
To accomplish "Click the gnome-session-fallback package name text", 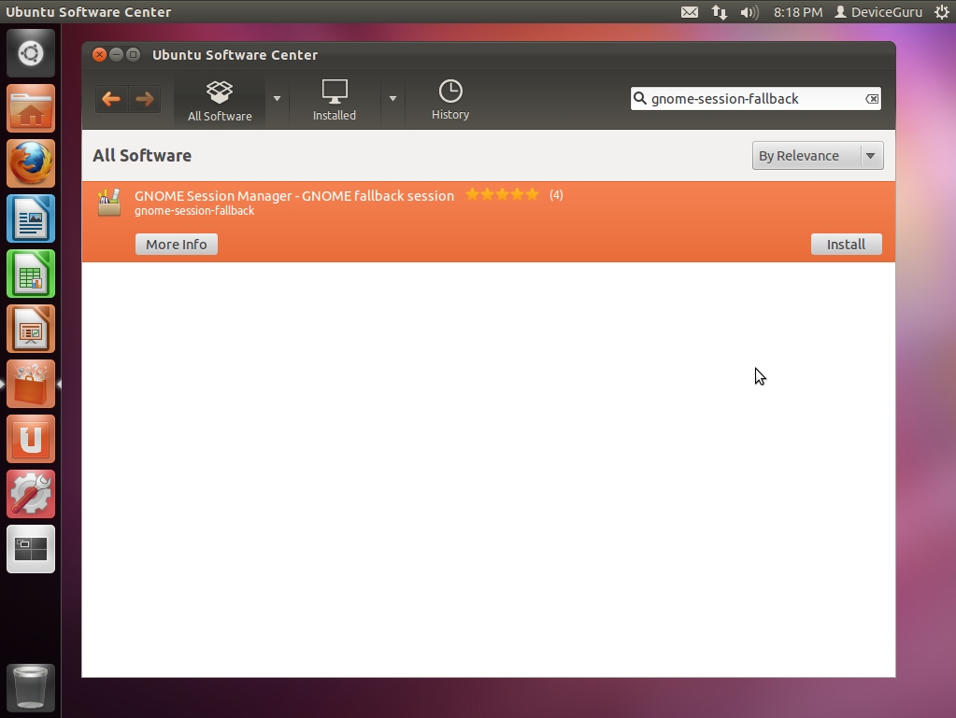I will (194, 211).
